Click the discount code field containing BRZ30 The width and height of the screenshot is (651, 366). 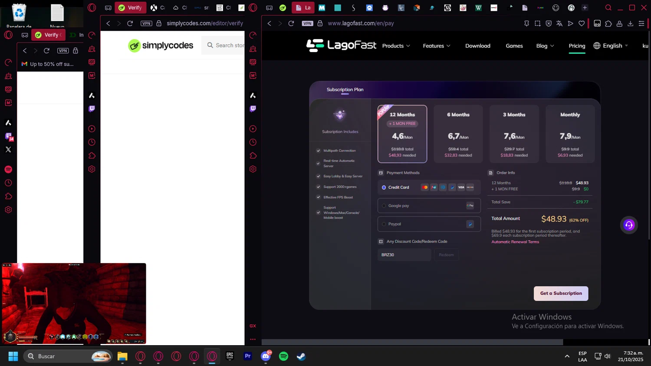404,255
